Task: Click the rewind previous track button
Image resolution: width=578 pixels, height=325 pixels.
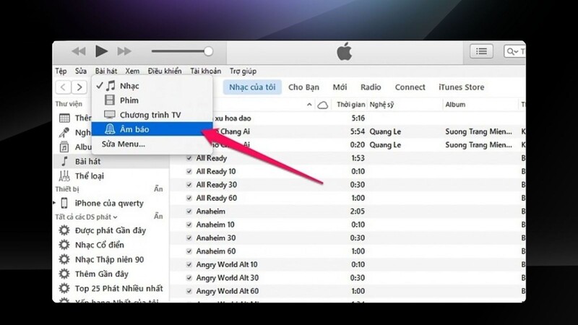Action: (x=79, y=51)
